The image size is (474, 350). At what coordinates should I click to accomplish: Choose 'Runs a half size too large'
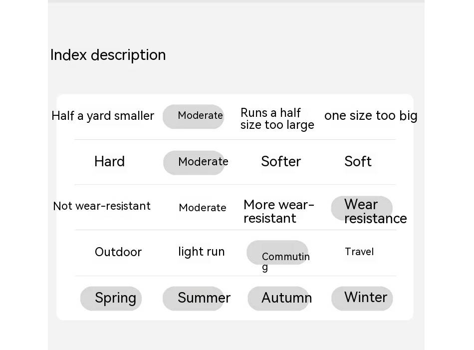click(277, 119)
